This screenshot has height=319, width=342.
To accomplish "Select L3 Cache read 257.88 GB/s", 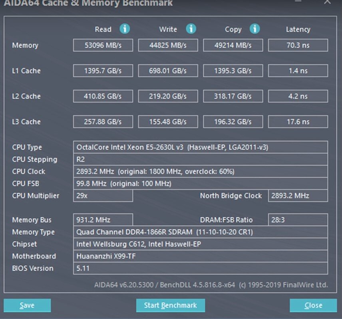I will (x=103, y=122).
